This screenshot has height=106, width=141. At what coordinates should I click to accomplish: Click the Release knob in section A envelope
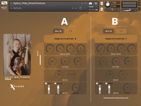point(81,48)
